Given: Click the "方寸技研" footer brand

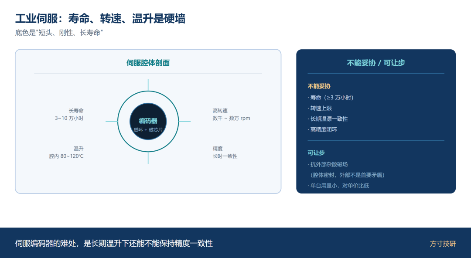Looking at the screenshot, I should point(443,244).
